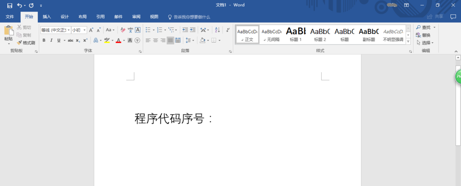Image resolution: width=461 pixels, height=186 pixels.
Task: Click the Distributed alignment icon
Action: 178,40
